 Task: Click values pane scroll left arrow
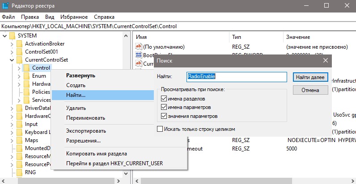coord(137,181)
